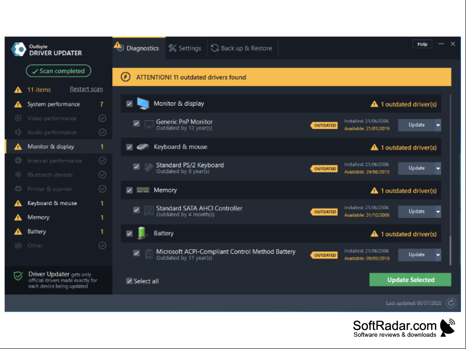Click the Standard SATA AHCI Controller device icon
This screenshot has width=466, height=349.
tap(149, 211)
